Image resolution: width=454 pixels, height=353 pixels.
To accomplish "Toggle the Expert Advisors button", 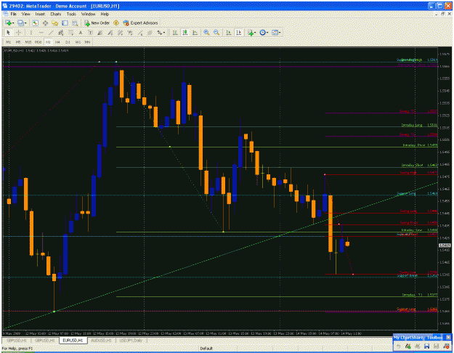I will point(140,23).
